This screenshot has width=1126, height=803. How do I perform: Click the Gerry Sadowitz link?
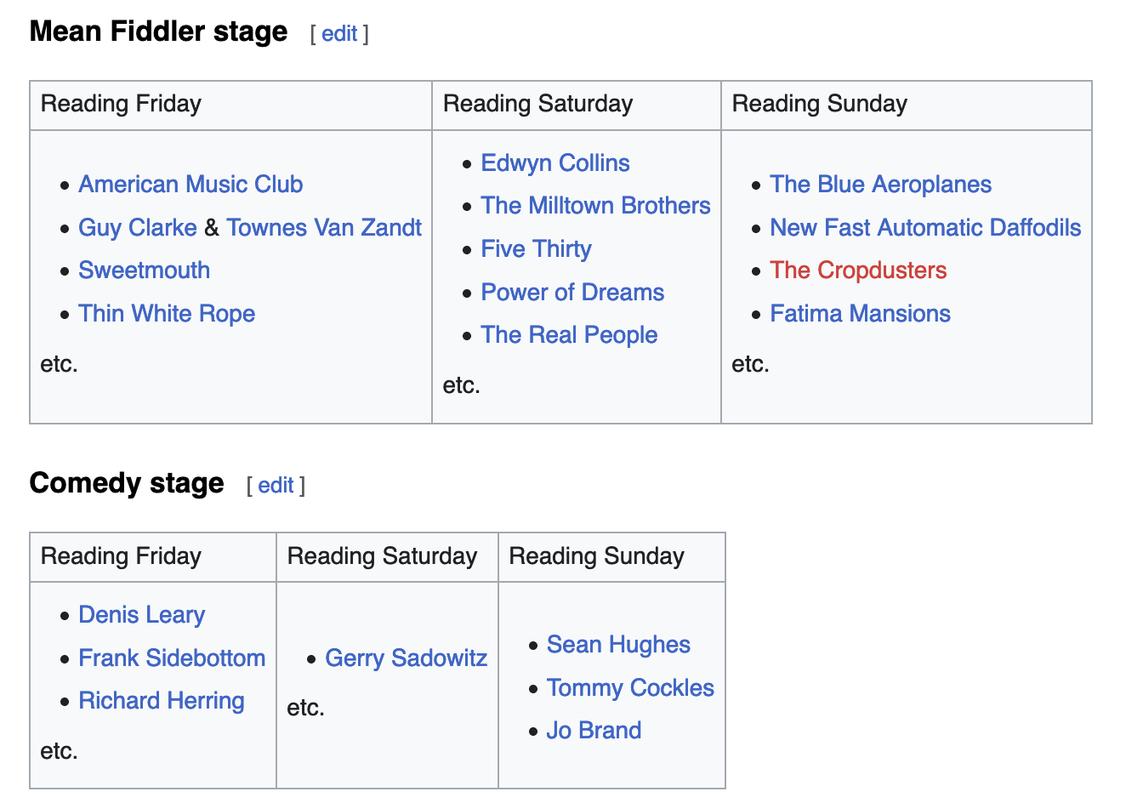click(406, 658)
